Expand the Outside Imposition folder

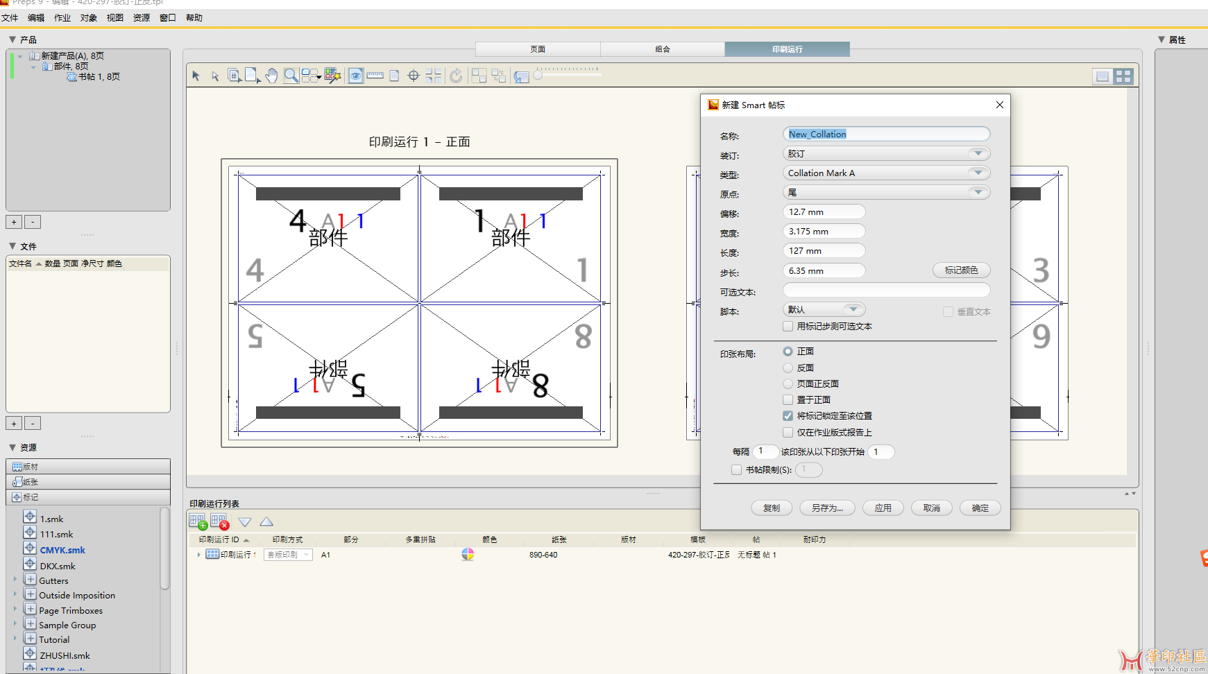click(x=15, y=594)
